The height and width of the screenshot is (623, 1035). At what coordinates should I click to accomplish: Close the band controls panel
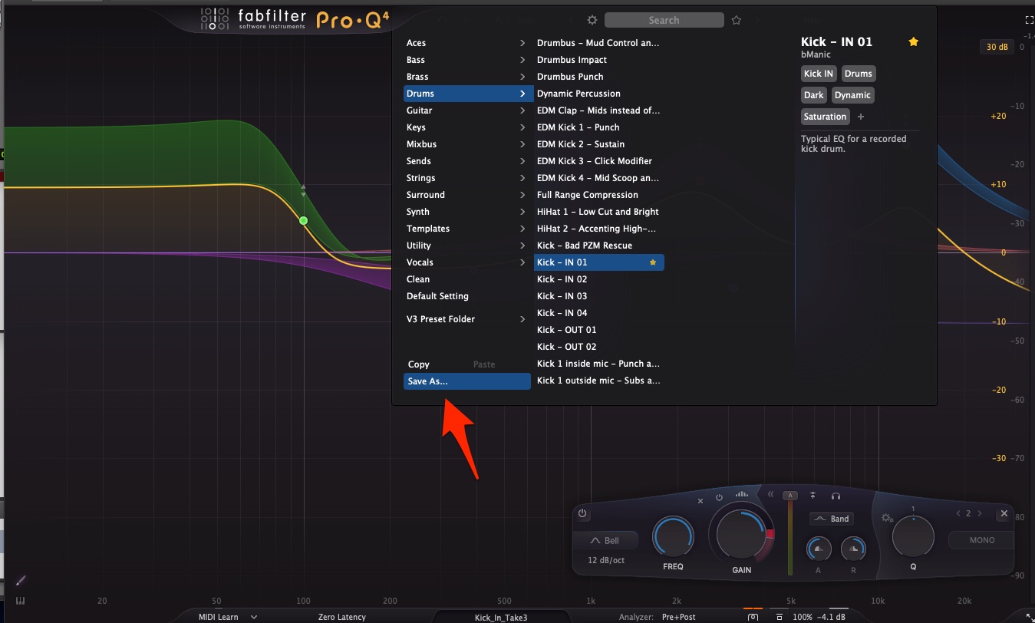[x=1003, y=514]
